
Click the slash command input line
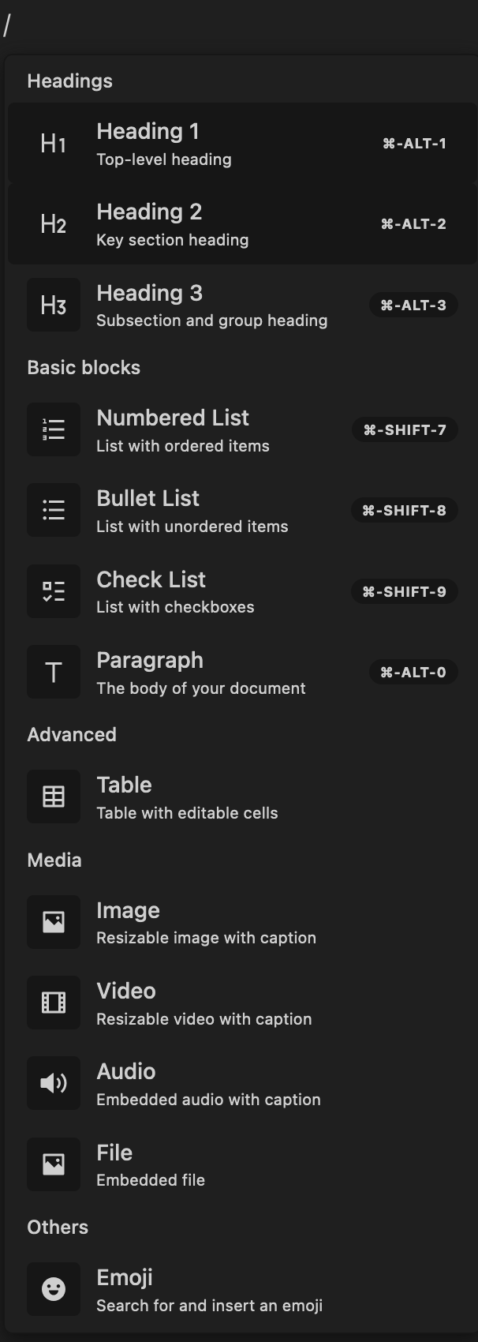coord(237,26)
